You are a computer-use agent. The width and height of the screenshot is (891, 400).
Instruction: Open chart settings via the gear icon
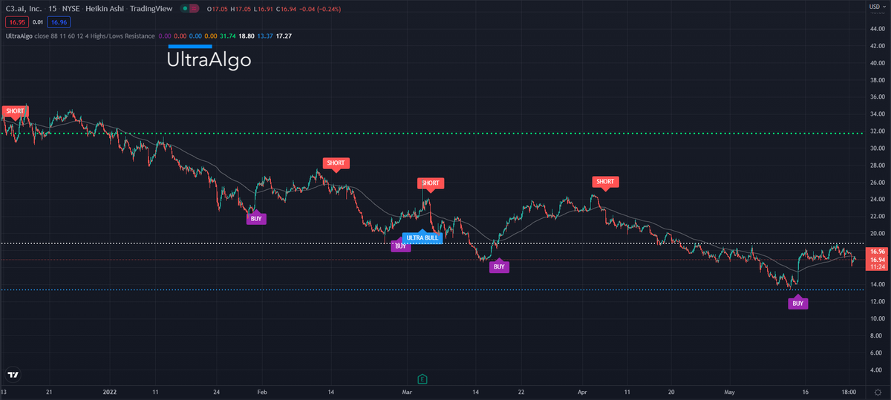pos(878,391)
